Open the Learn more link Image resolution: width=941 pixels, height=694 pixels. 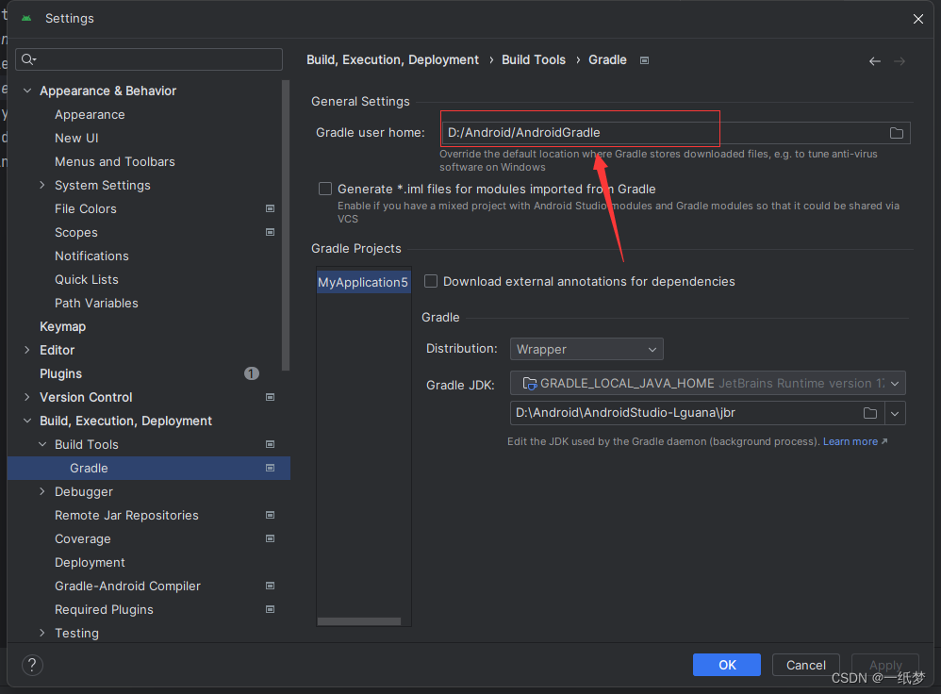click(850, 441)
